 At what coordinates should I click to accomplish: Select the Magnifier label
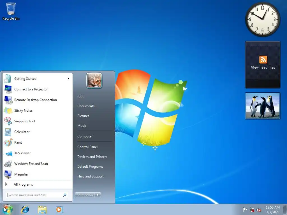(21, 174)
